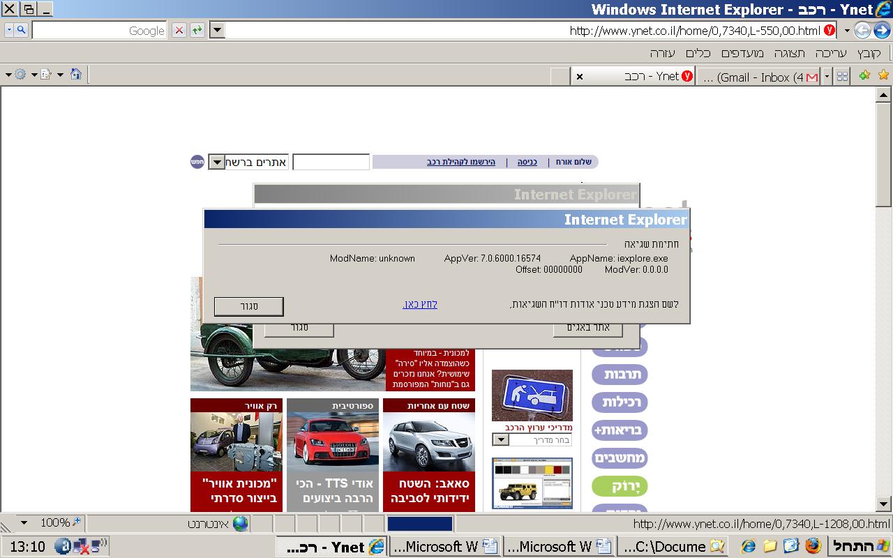This screenshot has height=558, width=893.
Task: Click the vertical scrollbar up arrow
Action: coord(883,95)
